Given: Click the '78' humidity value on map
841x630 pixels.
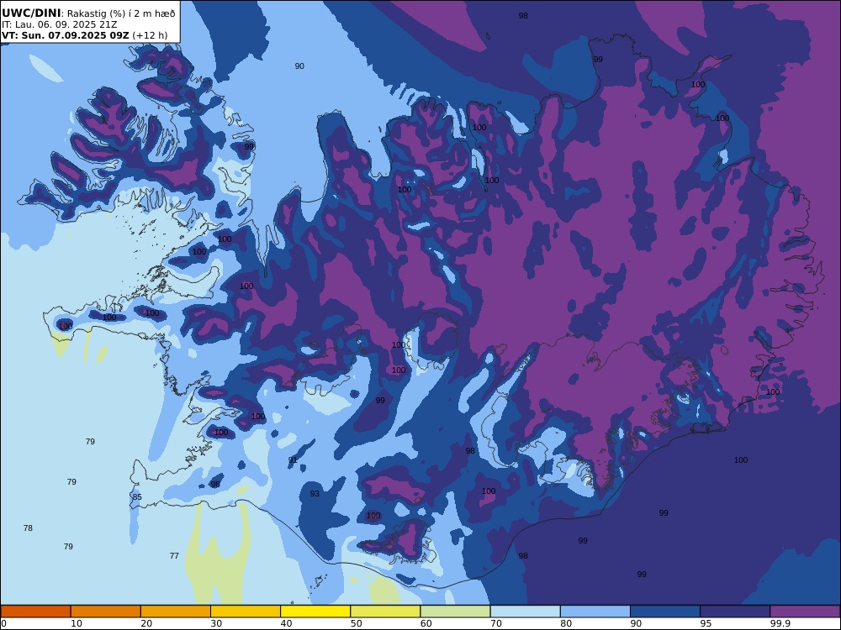Looking at the screenshot, I should pos(28,528).
